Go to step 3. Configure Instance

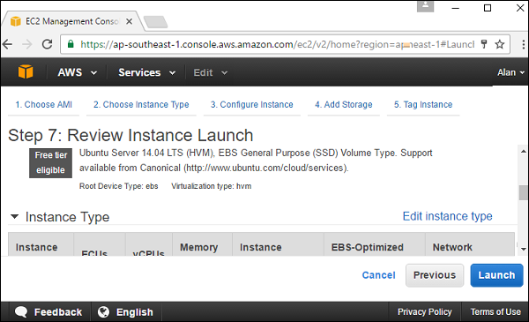coord(251,105)
